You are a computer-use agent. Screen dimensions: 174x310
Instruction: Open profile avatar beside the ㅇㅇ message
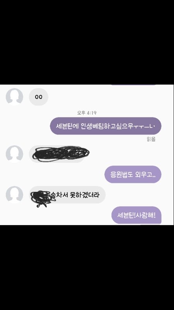14,96
